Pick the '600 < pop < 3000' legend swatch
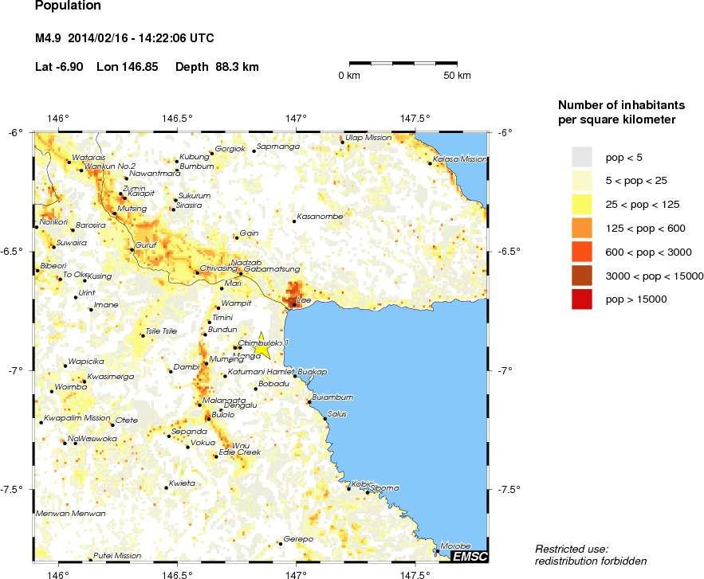The height and width of the screenshot is (579, 704). (584, 252)
